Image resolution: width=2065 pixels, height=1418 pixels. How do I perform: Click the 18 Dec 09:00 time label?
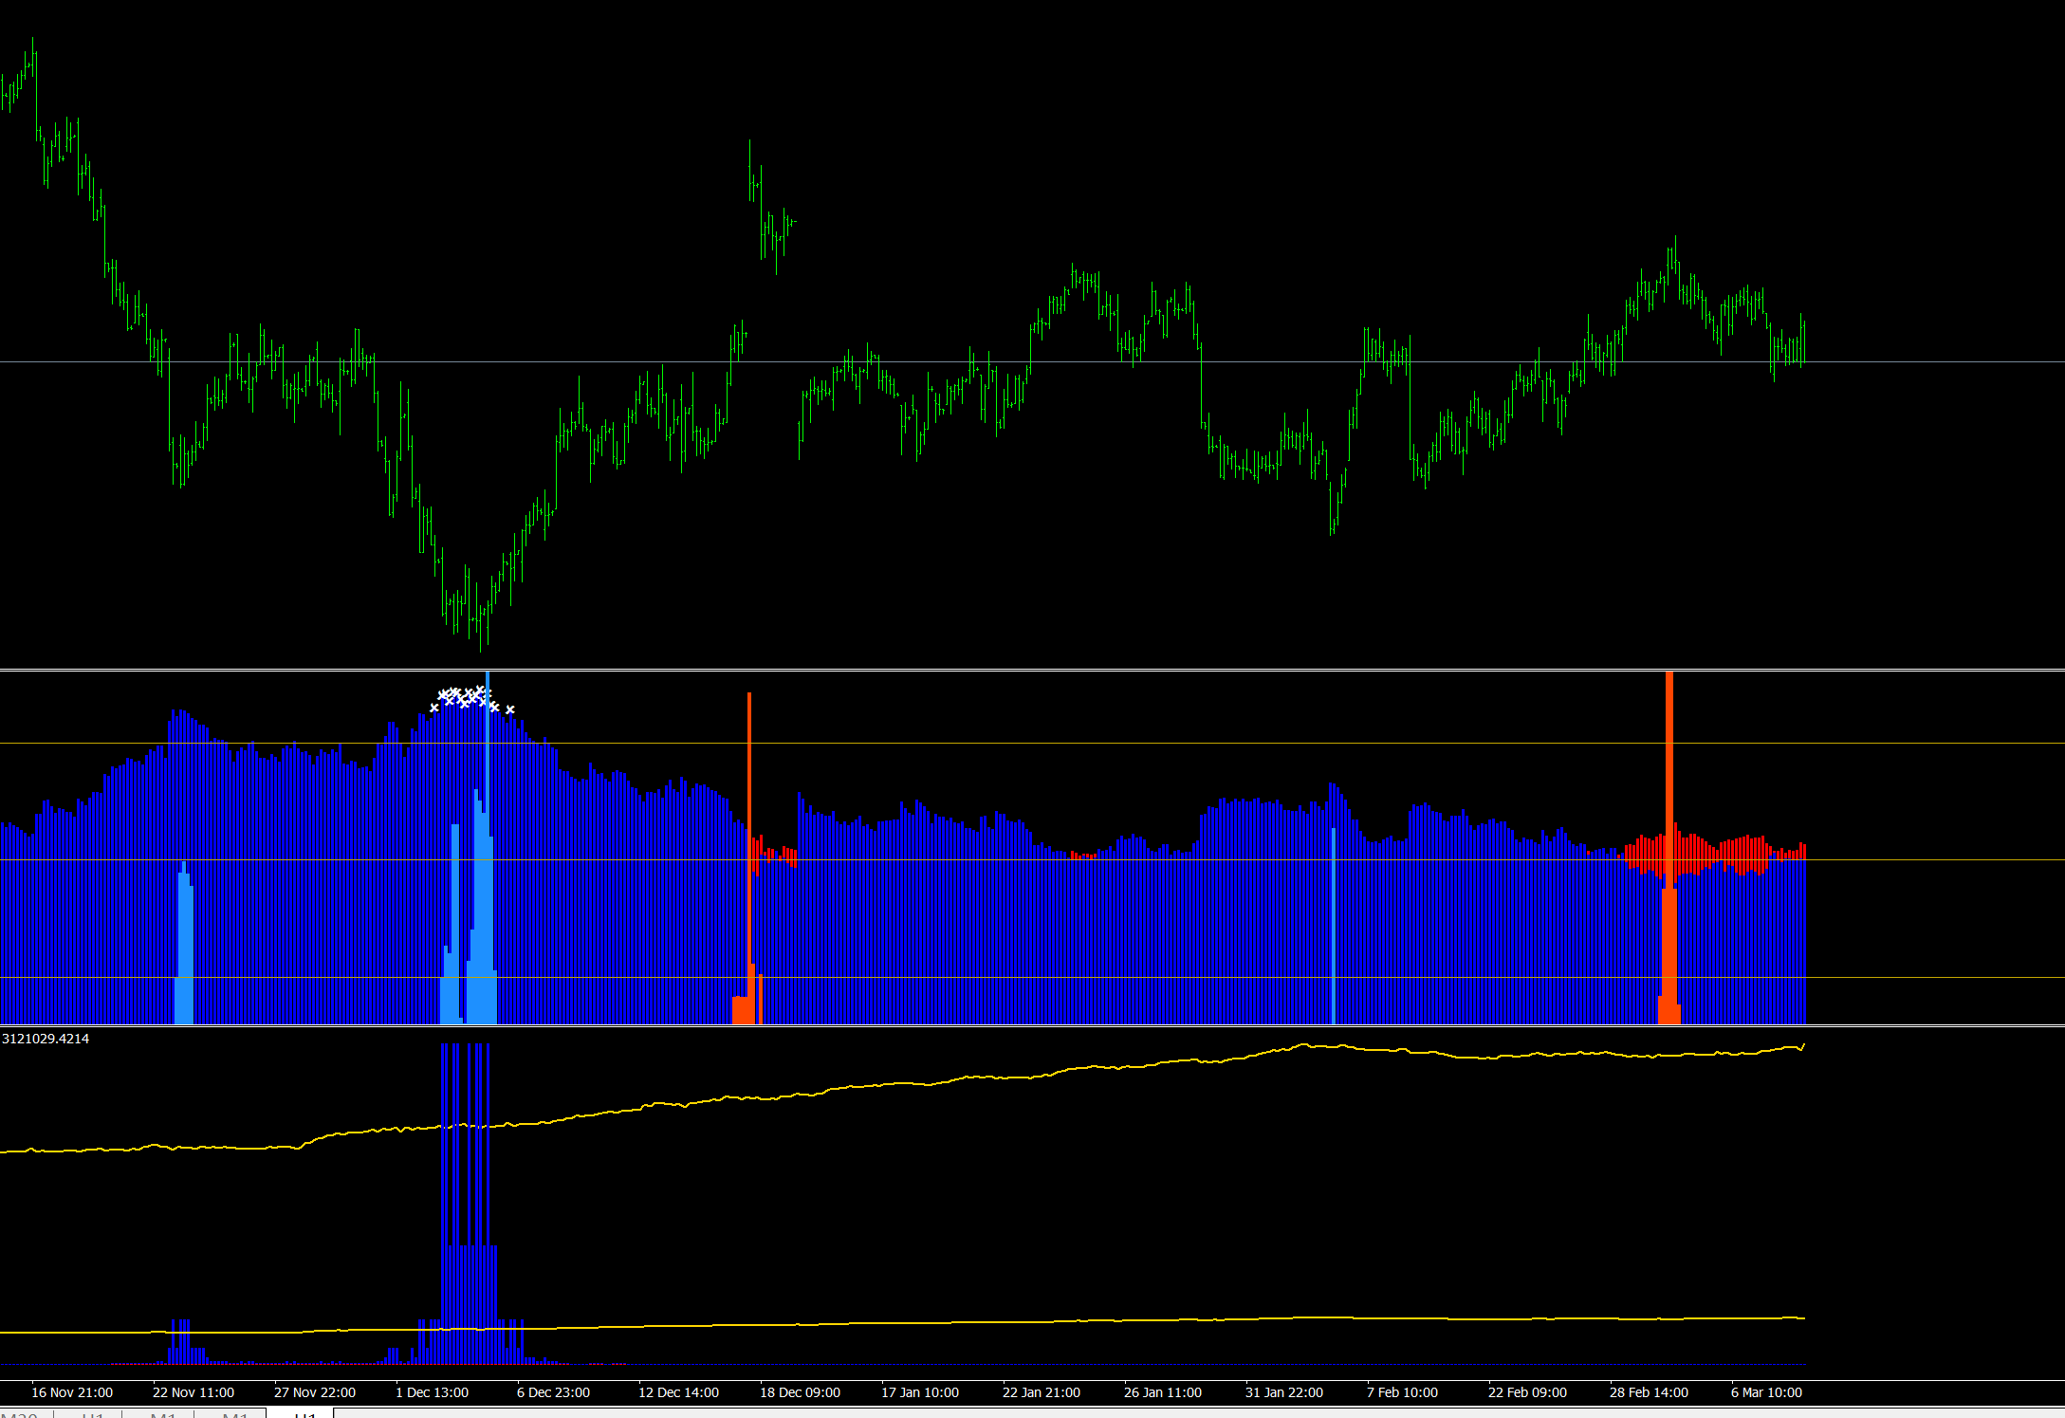(x=801, y=1392)
